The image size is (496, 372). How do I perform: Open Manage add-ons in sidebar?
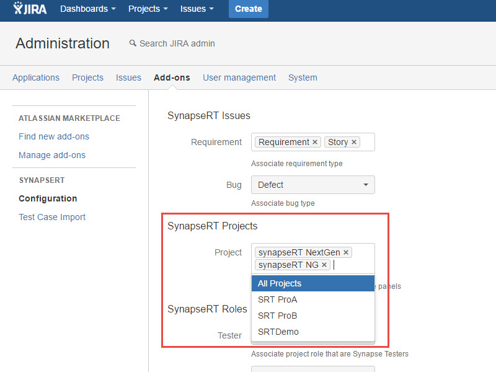[52, 155]
